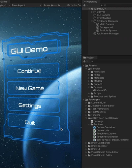Click the TextMeshPro package folder icon
The image size is (132, 168).
coord(89,112)
